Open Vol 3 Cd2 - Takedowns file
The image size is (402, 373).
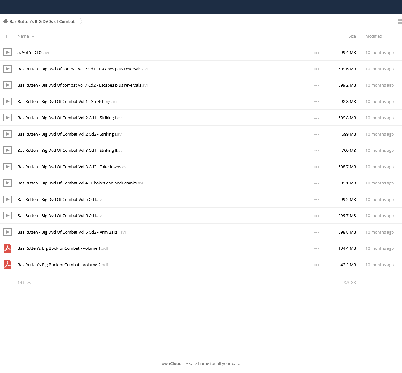[72, 167]
